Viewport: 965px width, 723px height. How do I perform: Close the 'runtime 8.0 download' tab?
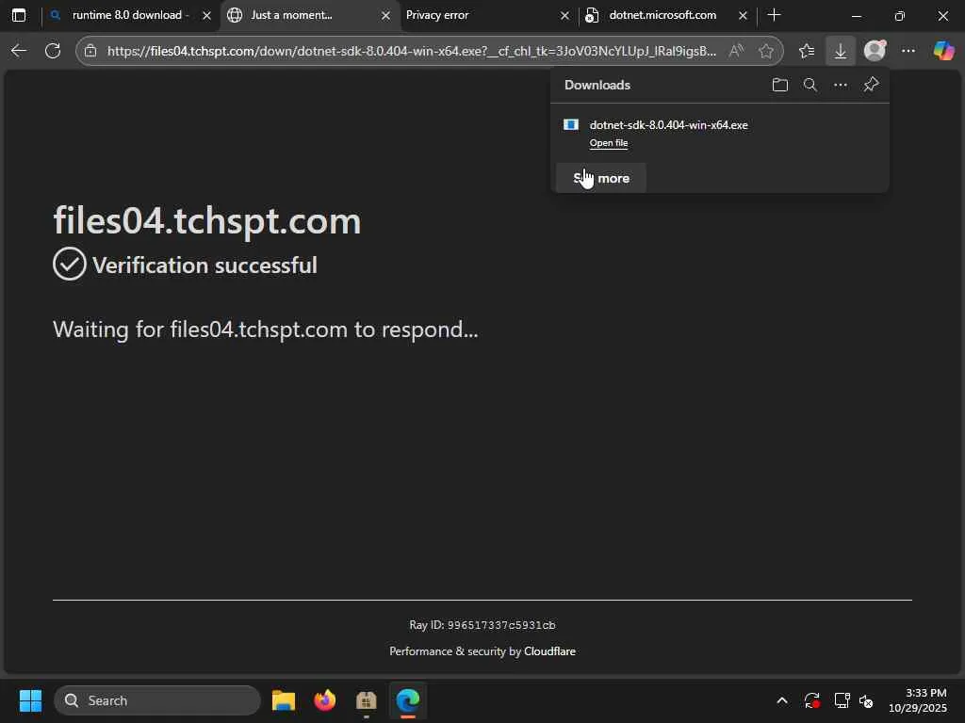click(x=207, y=15)
